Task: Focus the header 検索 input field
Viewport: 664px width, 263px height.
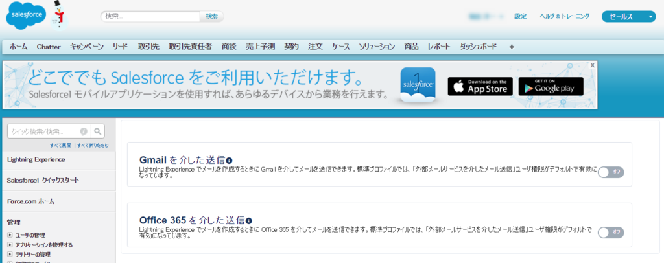Action: click(x=150, y=16)
